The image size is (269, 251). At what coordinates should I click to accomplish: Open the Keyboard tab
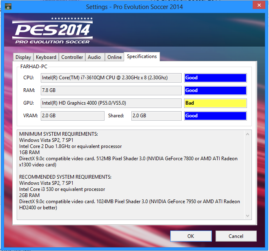pos(46,57)
